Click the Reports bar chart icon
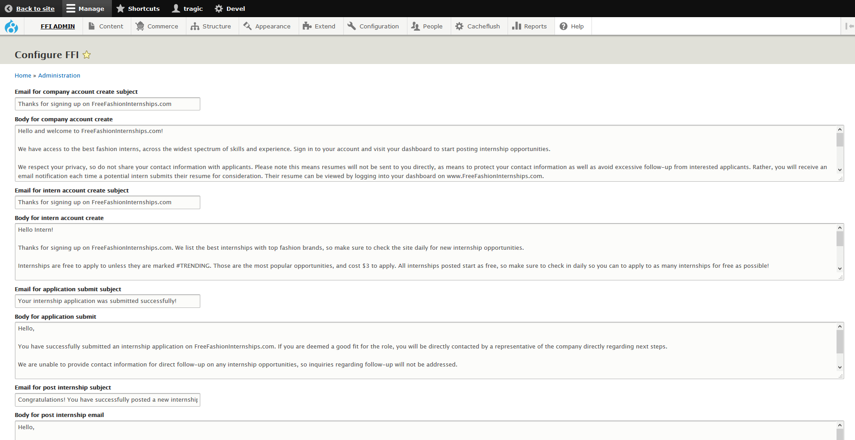 click(x=517, y=26)
